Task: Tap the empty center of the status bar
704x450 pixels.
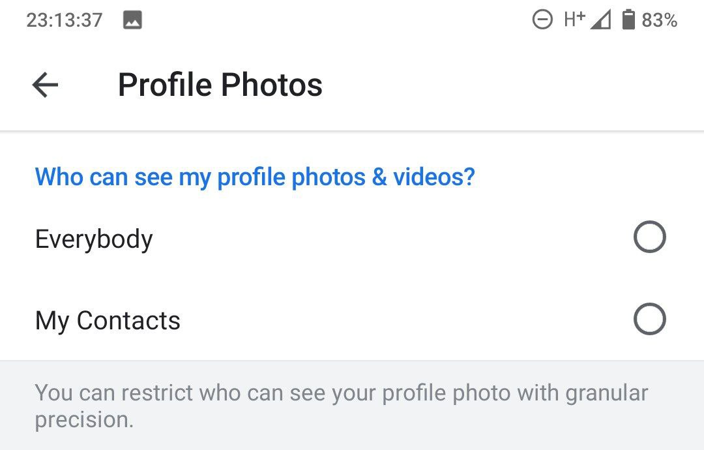Action: (337, 20)
